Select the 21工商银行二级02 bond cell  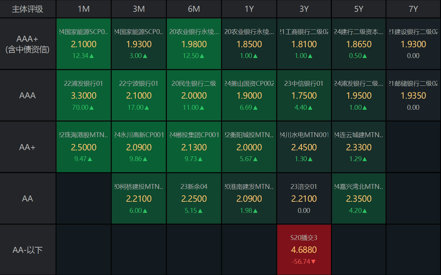tap(304, 44)
